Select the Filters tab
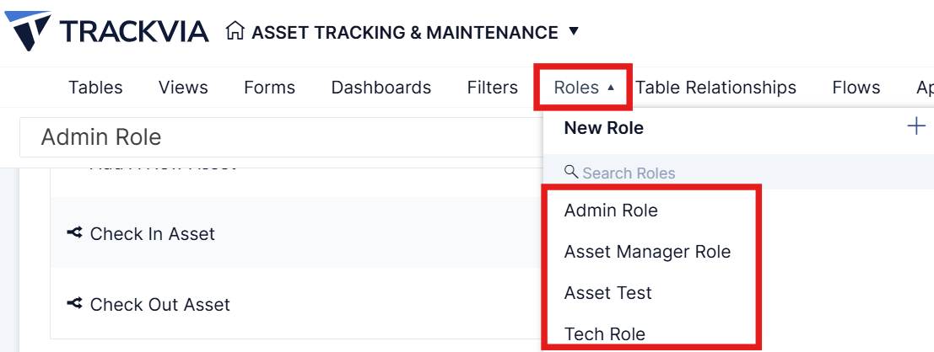The image size is (934, 352). click(493, 88)
